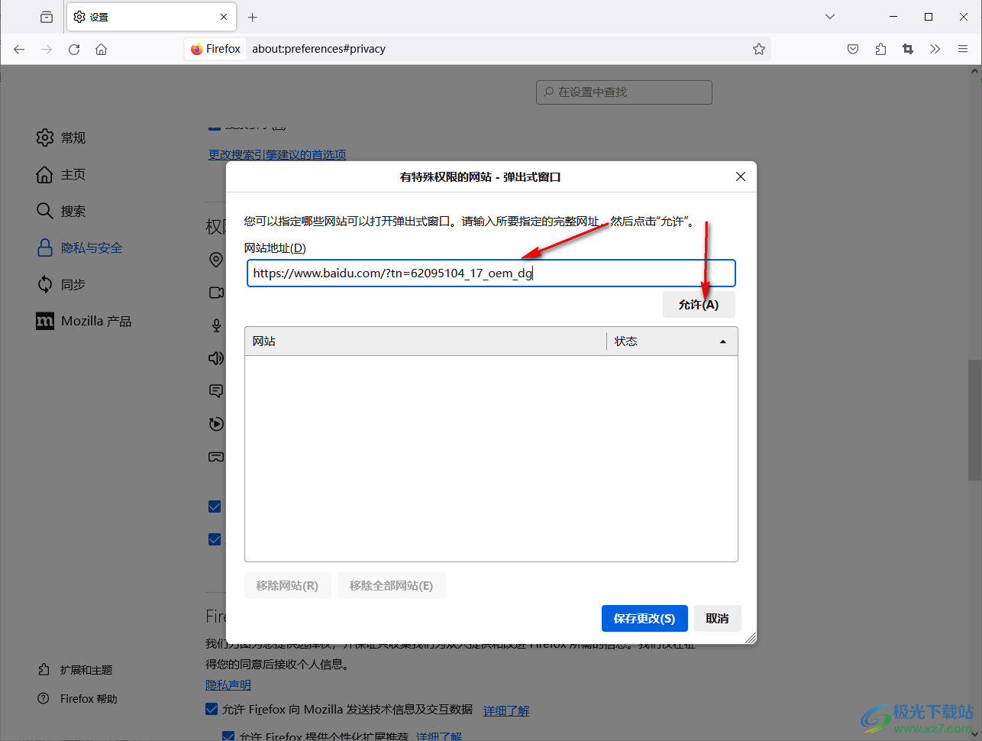Open the 主页 settings category
982x741 pixels.
tap(61, 174)
